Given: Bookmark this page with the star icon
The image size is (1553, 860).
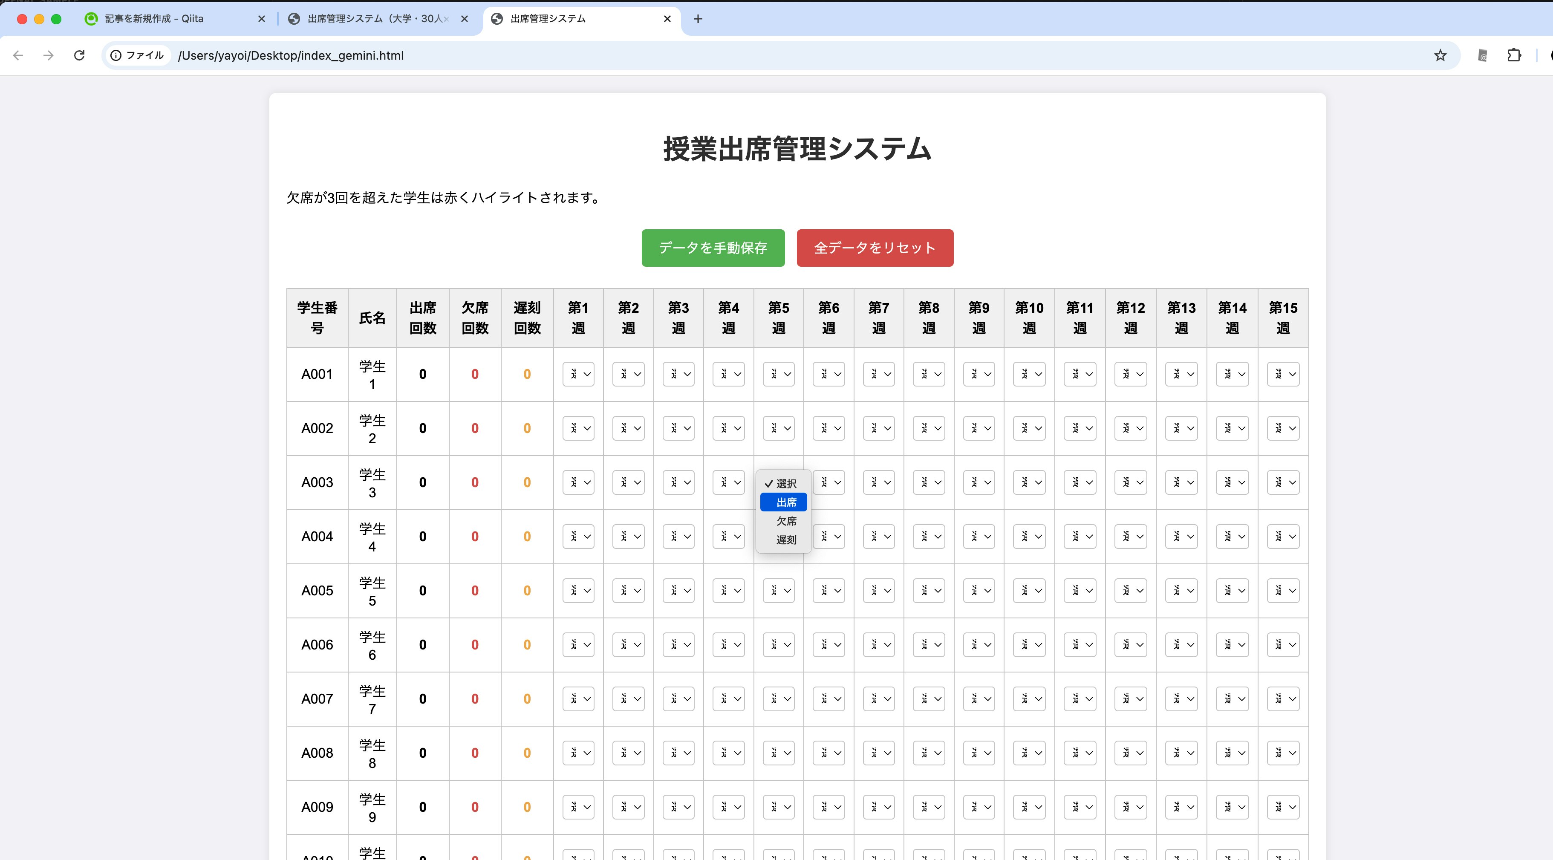Looking at the screenshot, I should point(1440,55).
